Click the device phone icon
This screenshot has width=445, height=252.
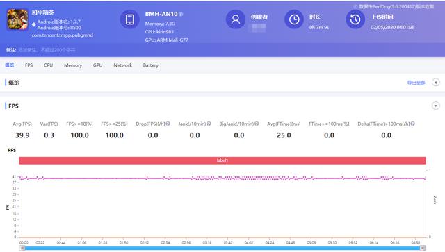[130, 19]
